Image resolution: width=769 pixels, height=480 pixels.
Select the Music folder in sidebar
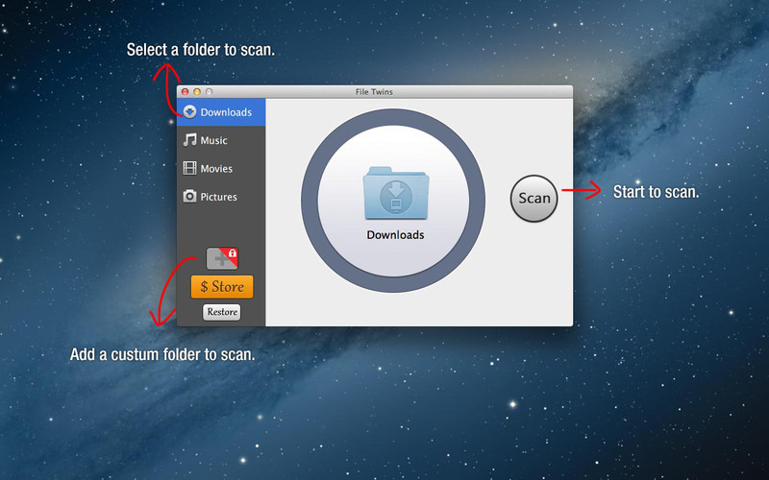(x=221, y=140)
